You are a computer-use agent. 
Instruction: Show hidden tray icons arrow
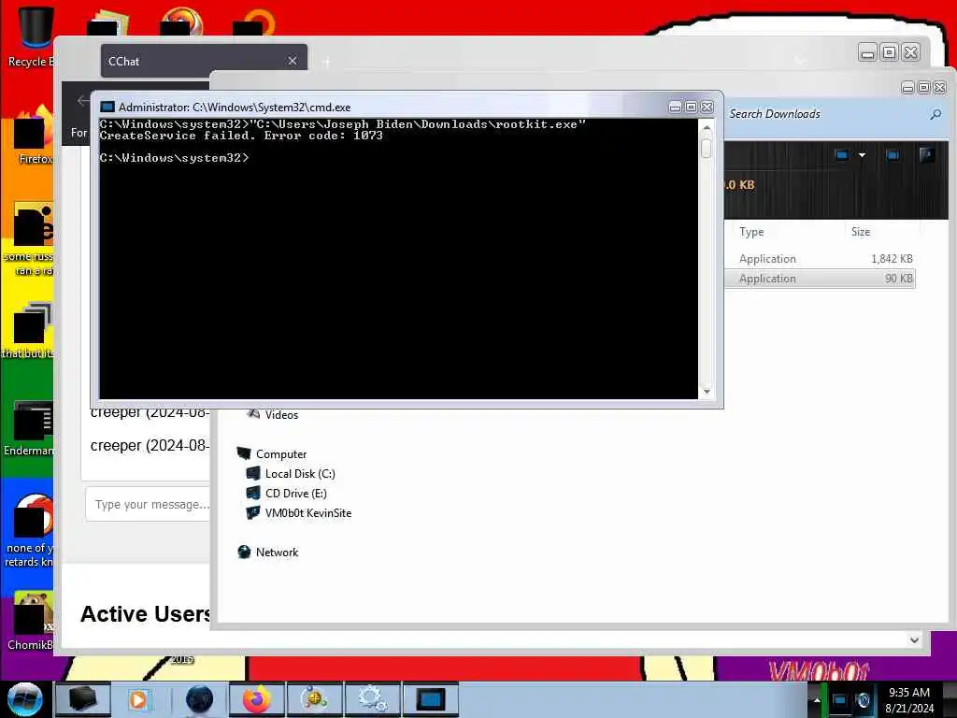tap(817, 699)
